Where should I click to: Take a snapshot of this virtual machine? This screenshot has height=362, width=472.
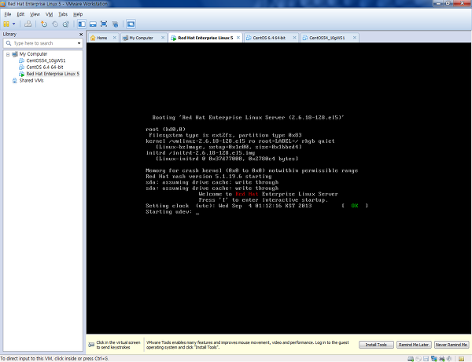pos(44,24)
